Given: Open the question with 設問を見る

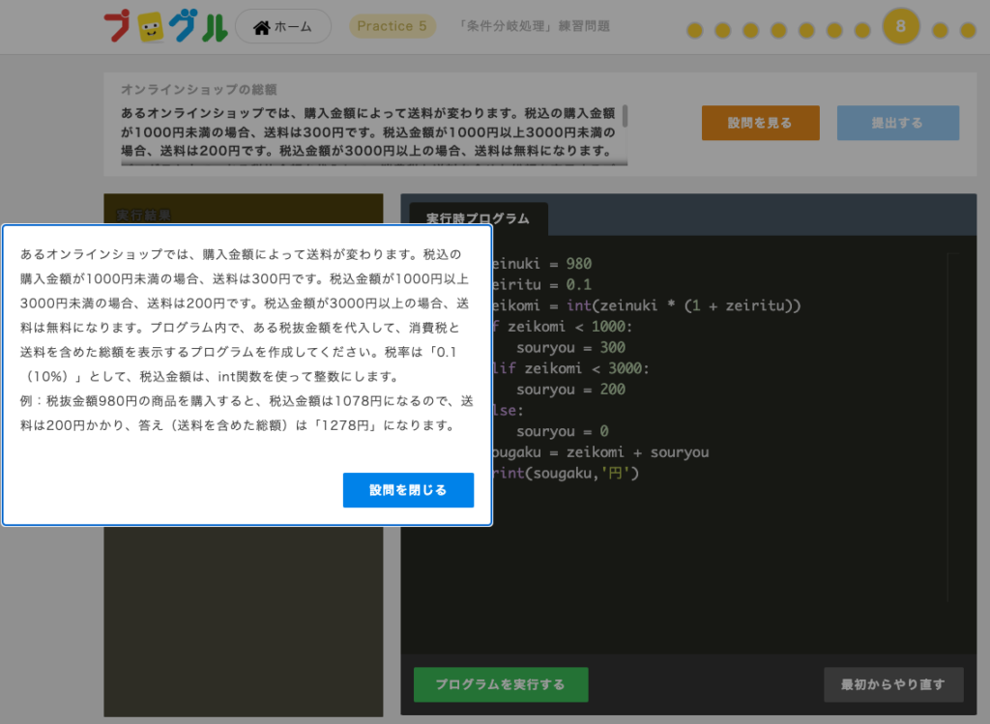Looking at the screenshot, I should (760, 123).
